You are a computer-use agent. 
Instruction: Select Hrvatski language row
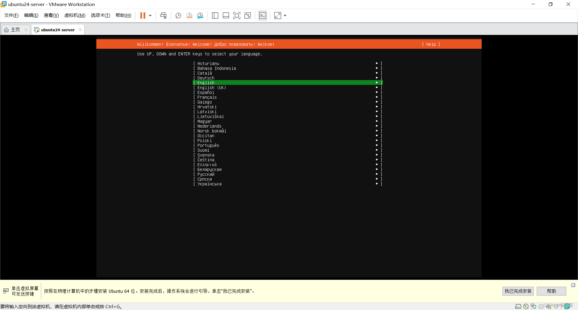click(x=287, y=107)
